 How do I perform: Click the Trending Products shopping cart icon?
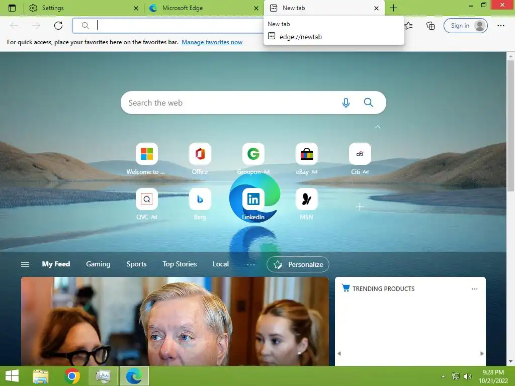click(x=346, y=288)
